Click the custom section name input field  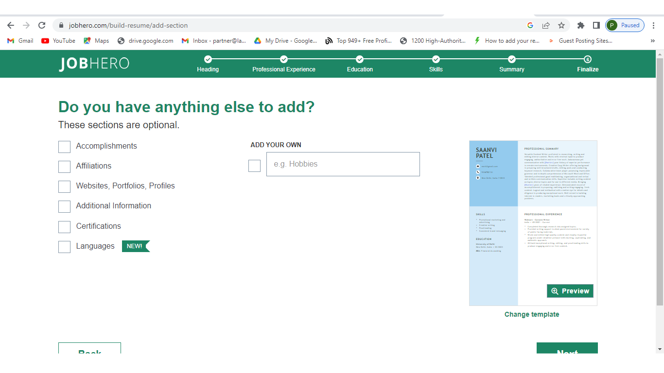coord(343,164)
